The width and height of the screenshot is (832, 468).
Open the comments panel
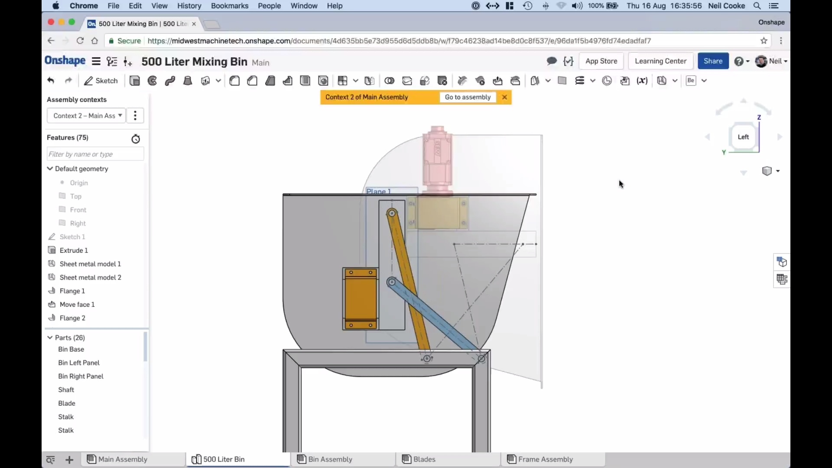(551, 61)
